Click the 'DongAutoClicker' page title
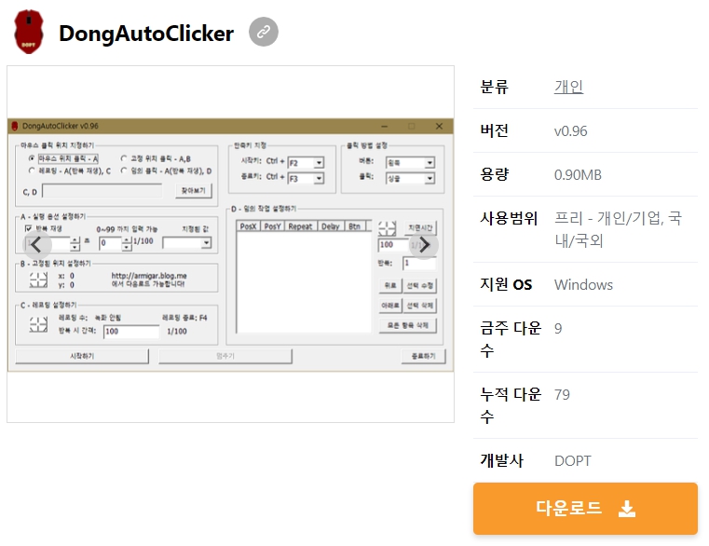The height and width of the screenshot is (546, 709). pos(146,33)
